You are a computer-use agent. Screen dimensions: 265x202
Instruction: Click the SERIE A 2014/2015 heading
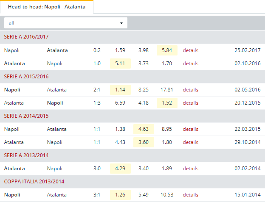(26, 116)
